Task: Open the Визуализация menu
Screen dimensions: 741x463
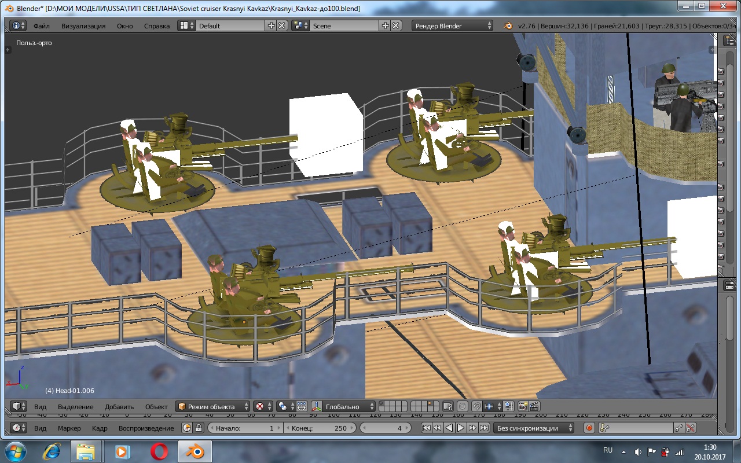Action: pyautogui.click(x=83, y=26)
